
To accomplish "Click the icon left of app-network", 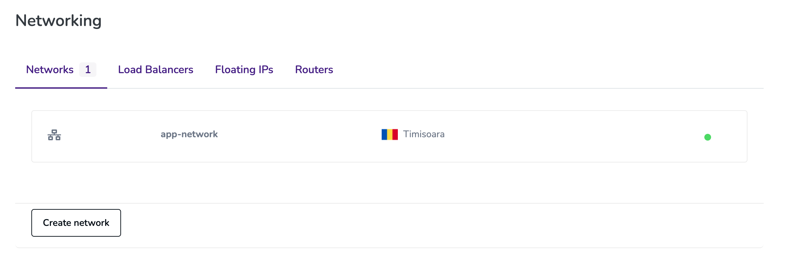I will (54, 135).
